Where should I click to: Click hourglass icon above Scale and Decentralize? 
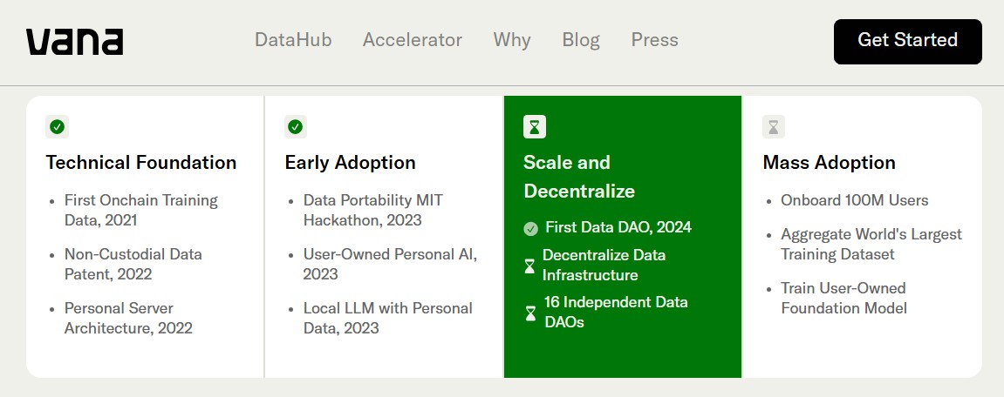point(535,127)
